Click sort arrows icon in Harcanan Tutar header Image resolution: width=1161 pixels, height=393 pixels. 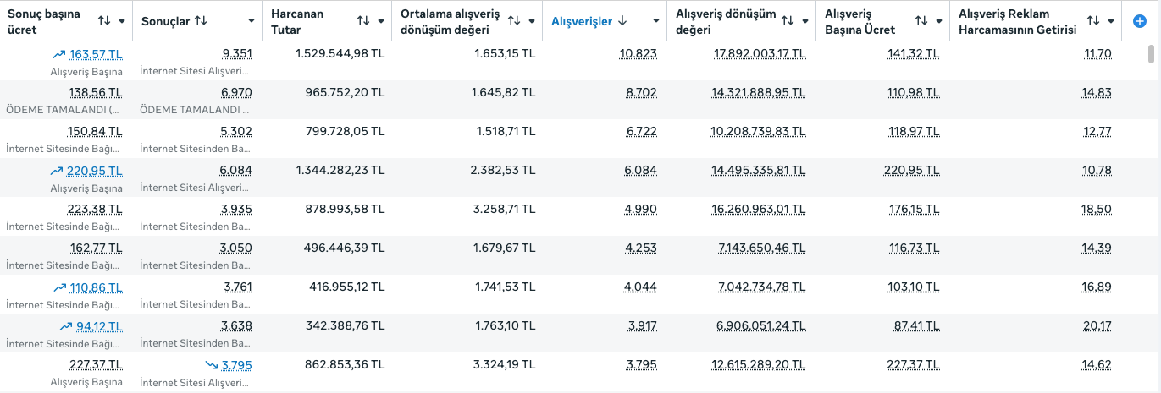click(363, 20)
